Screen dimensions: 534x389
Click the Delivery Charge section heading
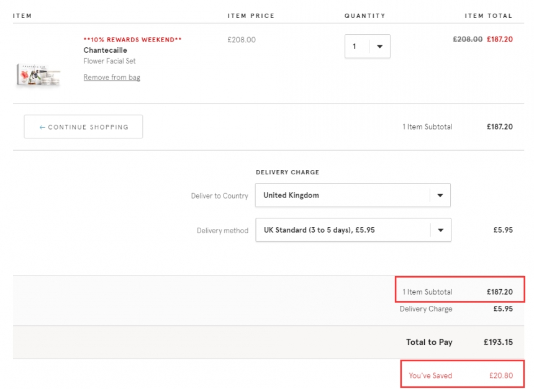point(287,172)
